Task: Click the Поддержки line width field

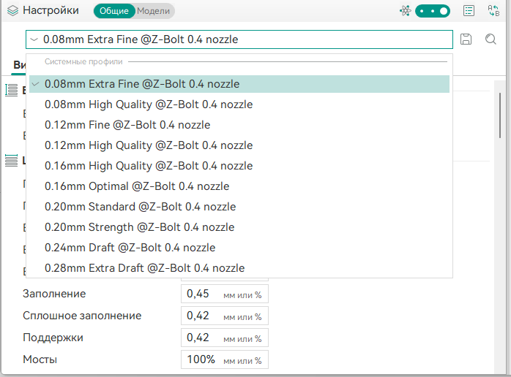Action: tap(225, 338)
